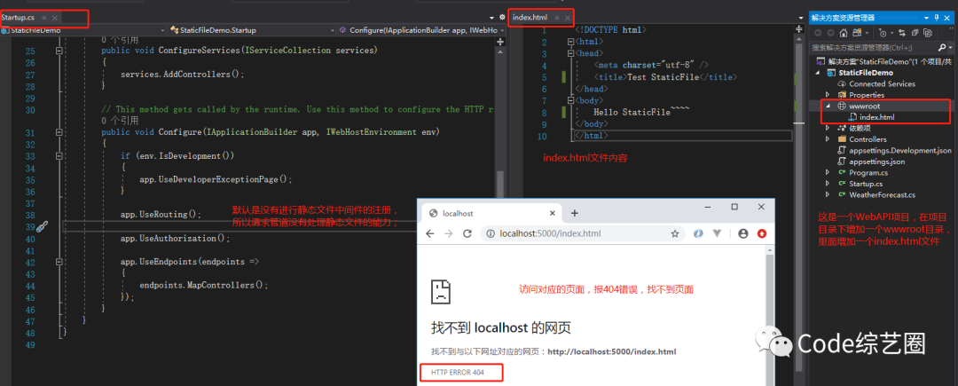
Task: Click the browser back arrow
Action: point(430,233)
